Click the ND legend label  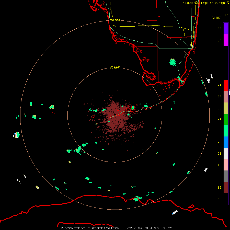[x=220, y=199]
